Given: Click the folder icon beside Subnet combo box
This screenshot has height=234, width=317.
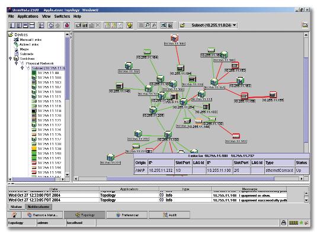Looking at the screenshot, I should click(182, 25).
